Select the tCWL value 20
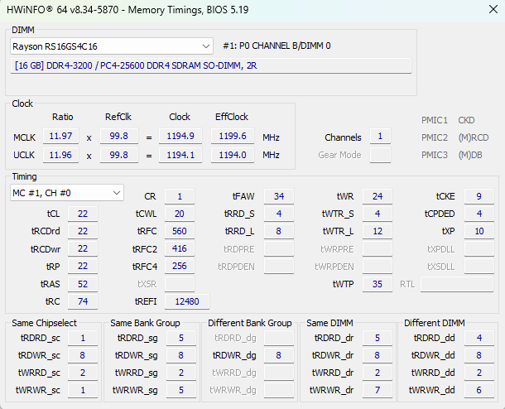505x409 pixels. (x=180, y=214)
